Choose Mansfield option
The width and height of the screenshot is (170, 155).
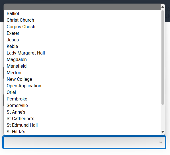[x=82, y=66]
